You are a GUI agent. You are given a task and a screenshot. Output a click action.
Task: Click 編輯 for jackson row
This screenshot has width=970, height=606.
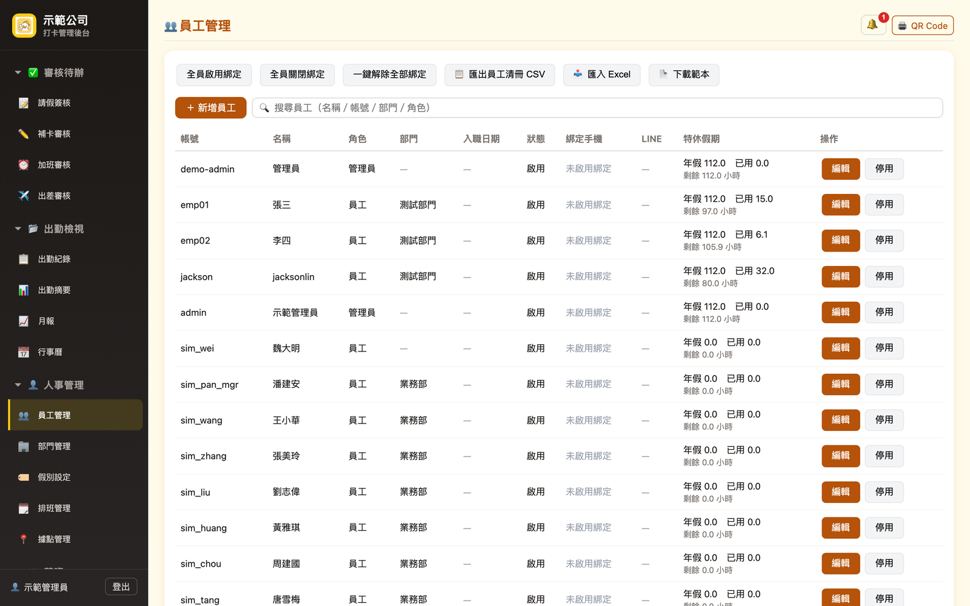pos(841,276)
